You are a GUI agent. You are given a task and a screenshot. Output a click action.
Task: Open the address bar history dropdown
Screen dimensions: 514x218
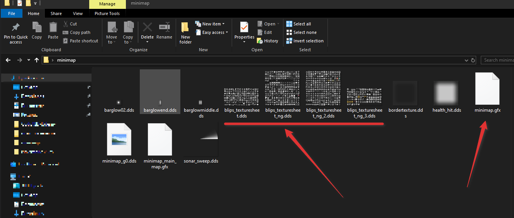pyautogui.click(x=466, y=60)
